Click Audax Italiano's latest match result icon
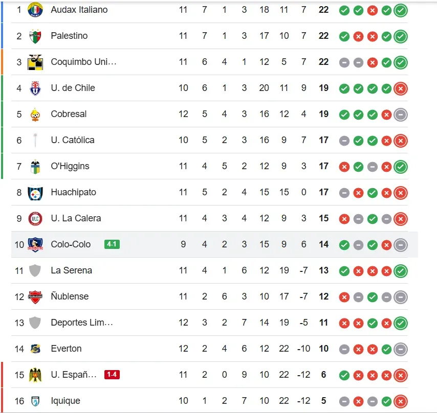This screenshot has width=437, height=413. click(x=401, y=10)
